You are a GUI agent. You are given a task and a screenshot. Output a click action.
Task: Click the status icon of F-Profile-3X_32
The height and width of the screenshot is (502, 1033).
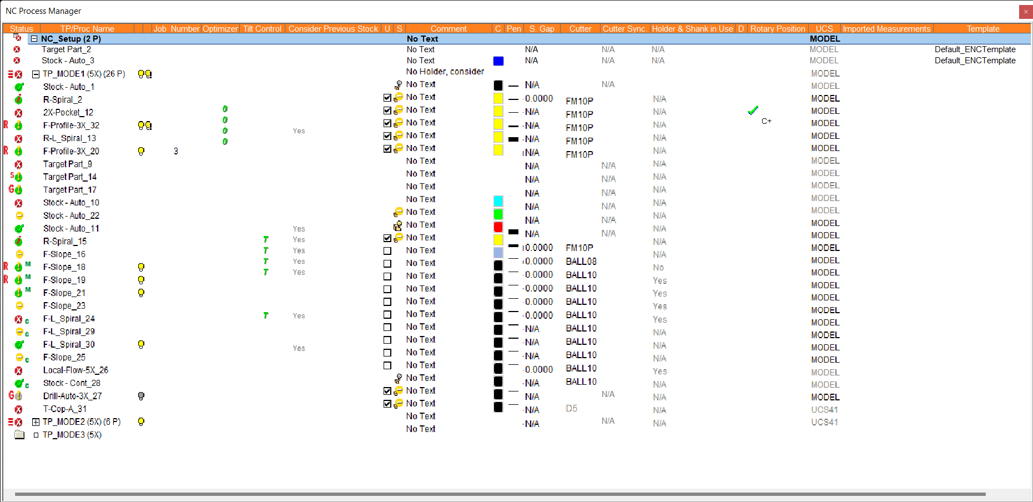click(x=18, y=125)
